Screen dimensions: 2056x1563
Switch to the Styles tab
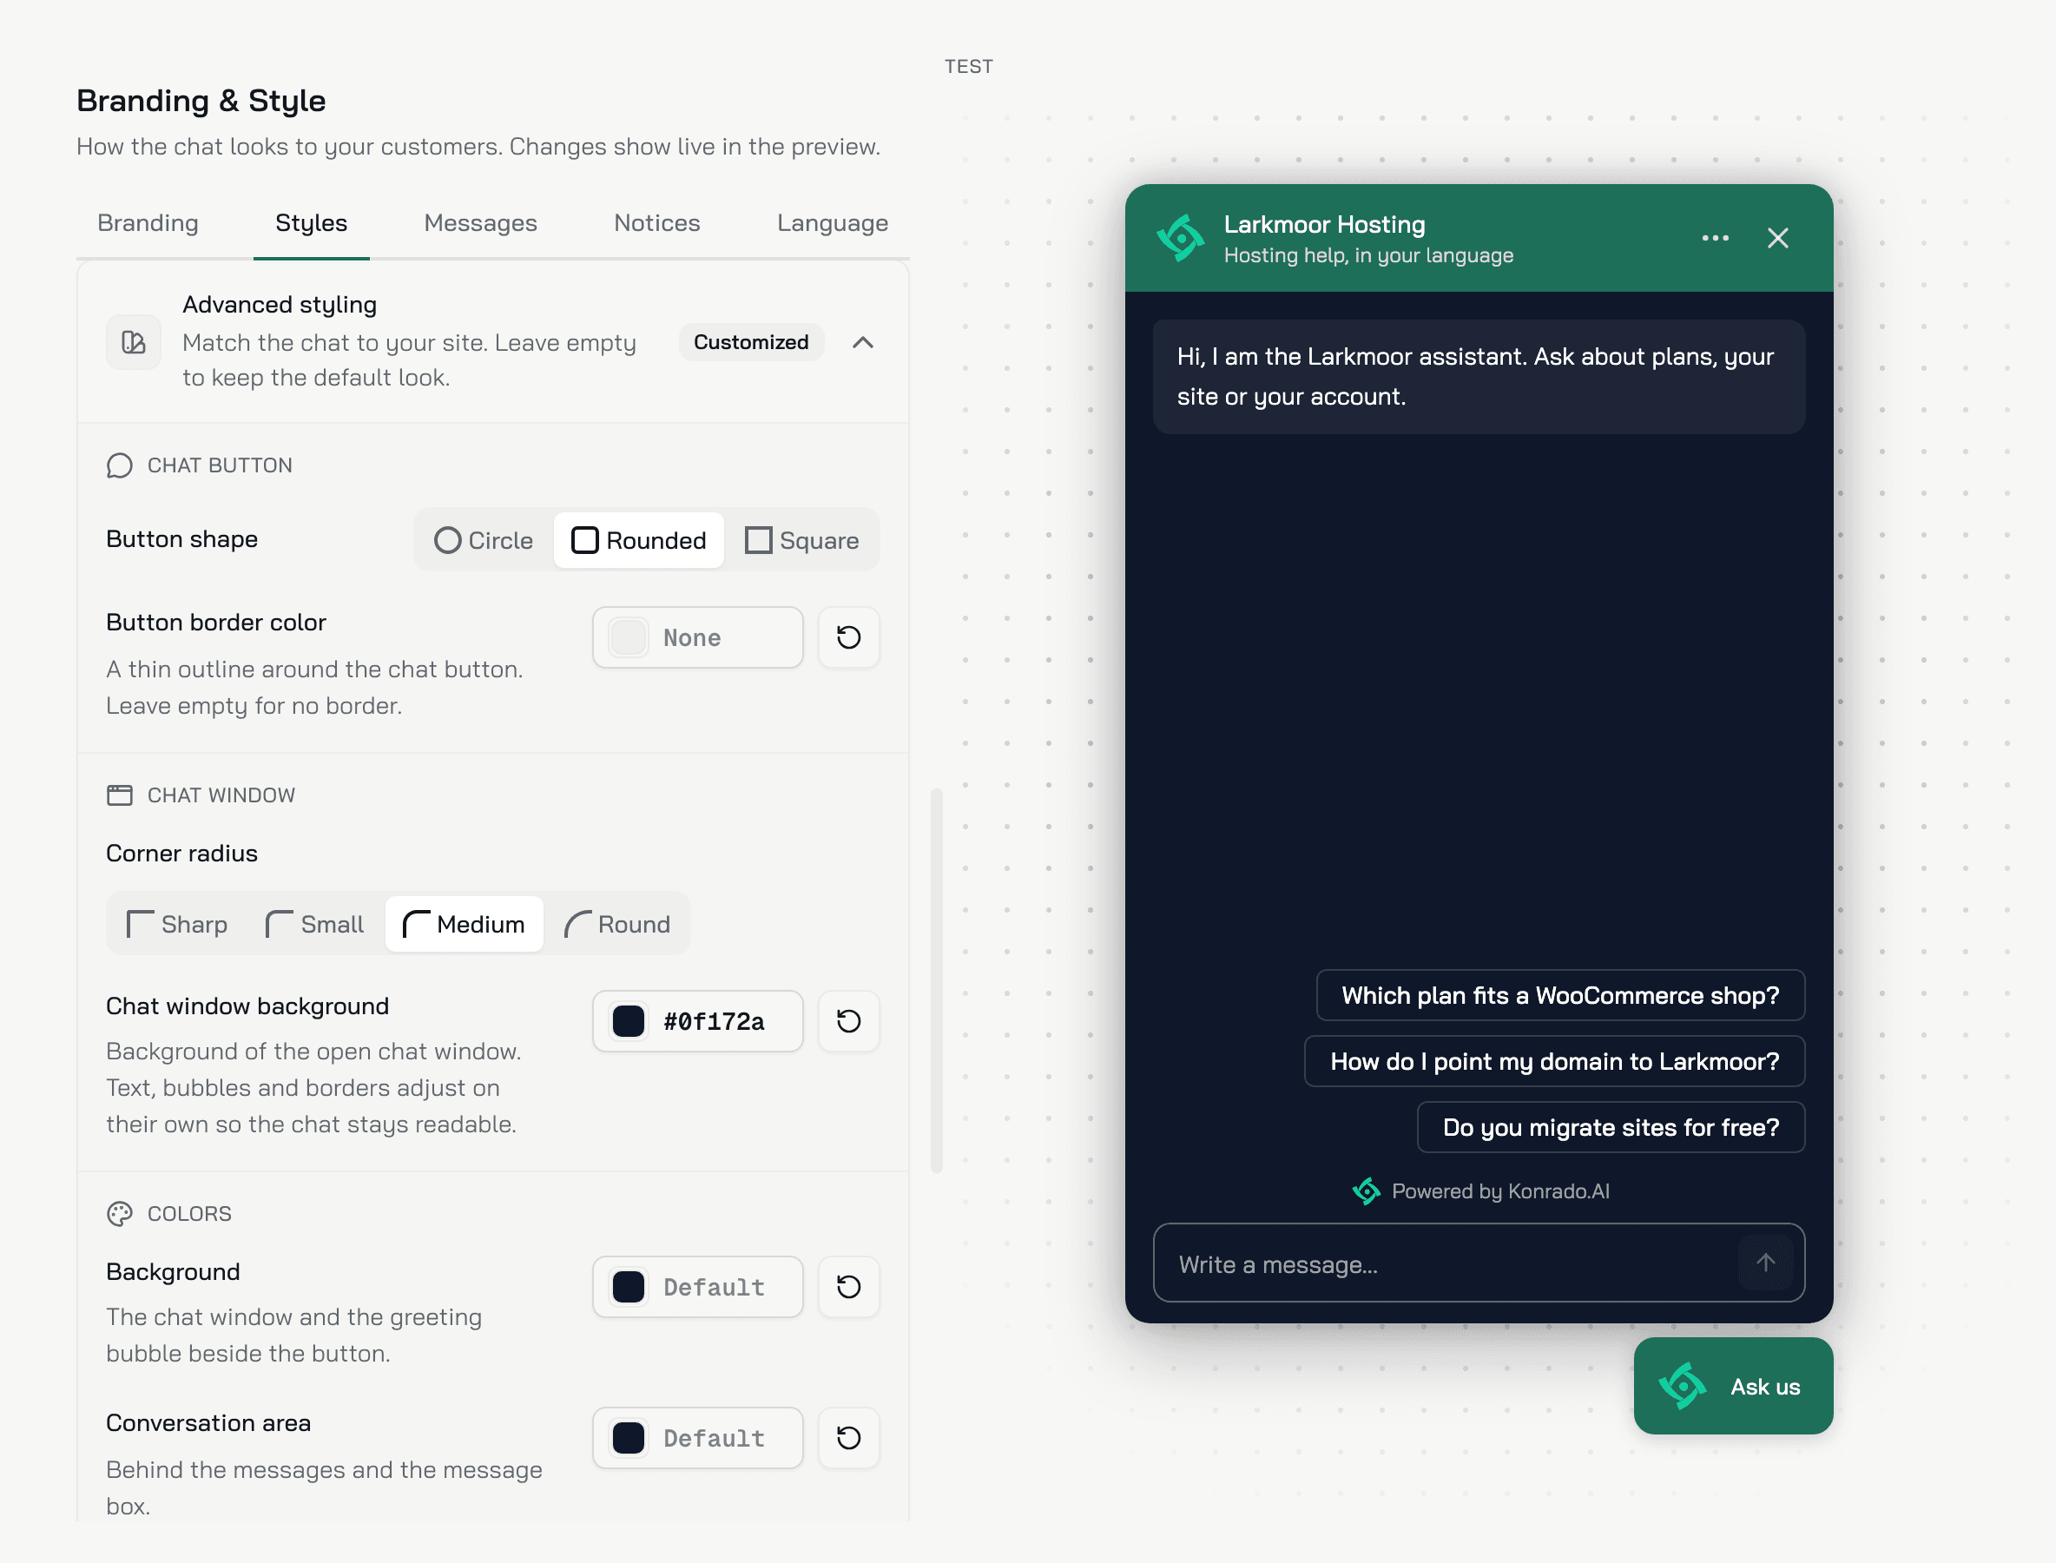pos(311,223)
